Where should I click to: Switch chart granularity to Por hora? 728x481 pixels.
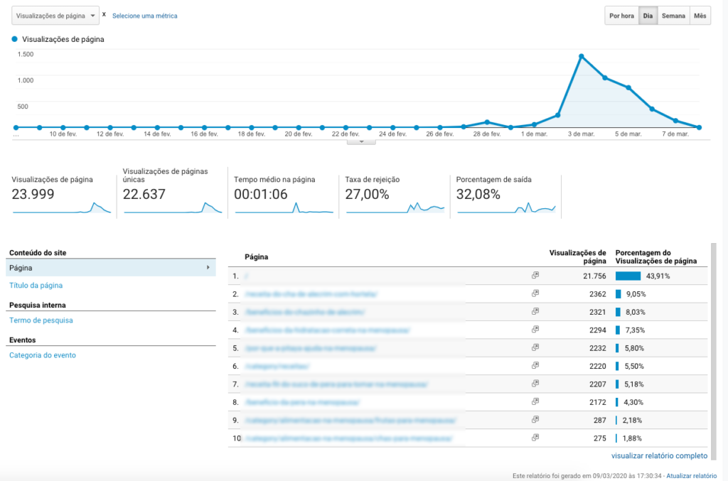621,16
